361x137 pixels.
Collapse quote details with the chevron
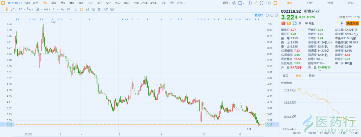click(319, 70)
